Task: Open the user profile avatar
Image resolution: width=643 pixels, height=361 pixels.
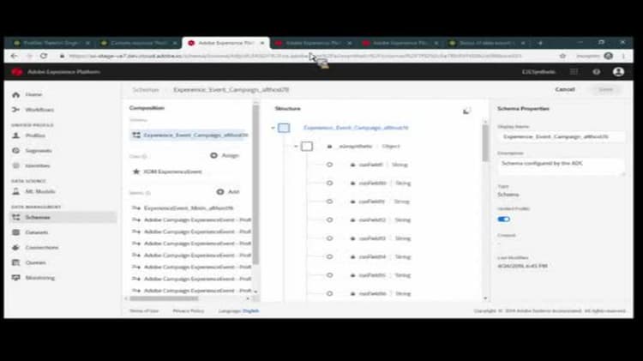Action: pyautogui.click(x=618, y=72)
